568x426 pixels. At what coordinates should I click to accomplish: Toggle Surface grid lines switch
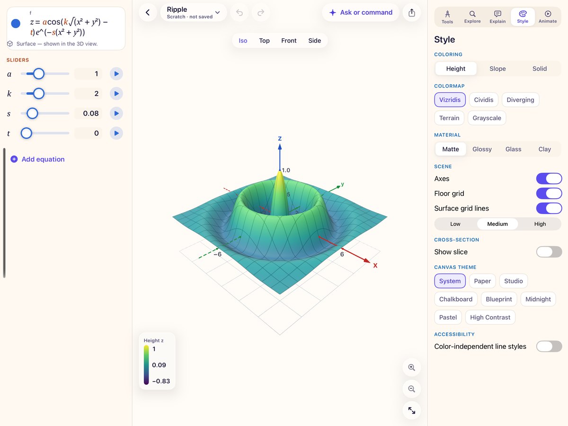(x=549, y=208)
